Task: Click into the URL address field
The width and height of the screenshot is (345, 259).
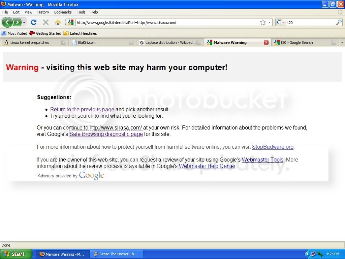Action: (x=167, y=22)
